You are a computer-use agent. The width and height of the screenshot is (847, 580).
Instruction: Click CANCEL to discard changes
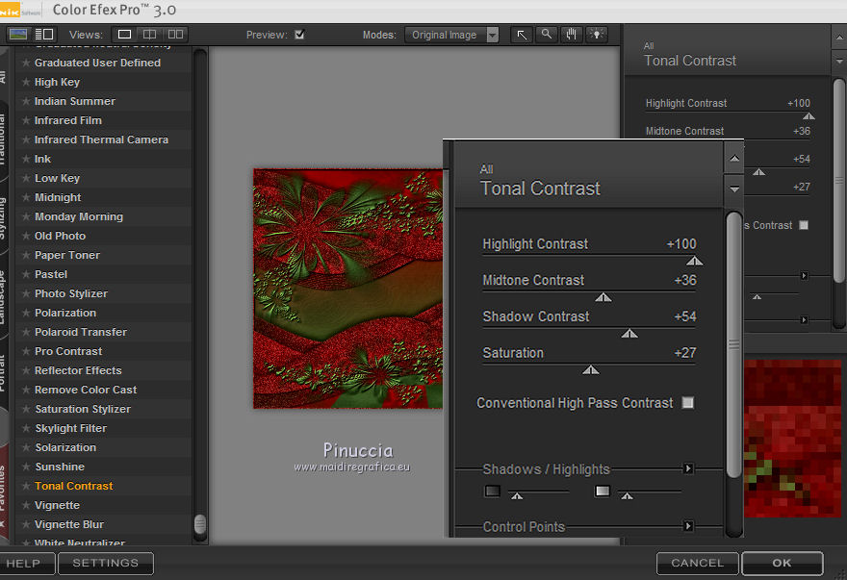click(x=698, y=564)
